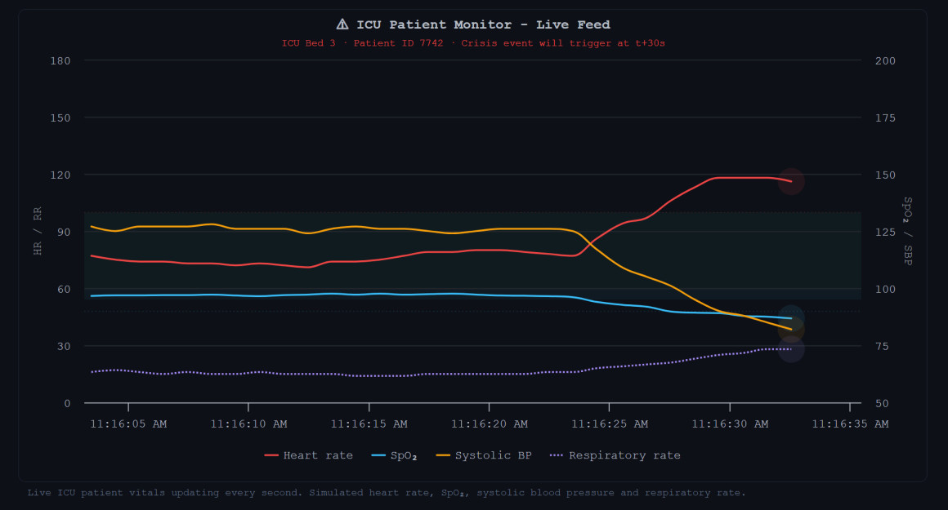Click the right axis value 200
Screen dimensions: 948x510
[x=885, y=60]
